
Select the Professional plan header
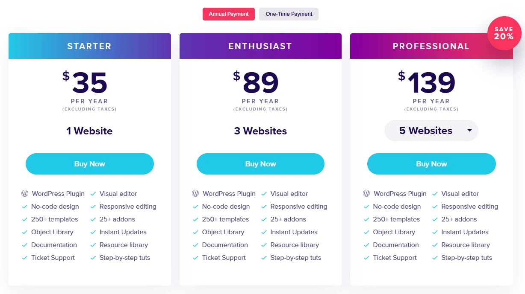point(431,46)
